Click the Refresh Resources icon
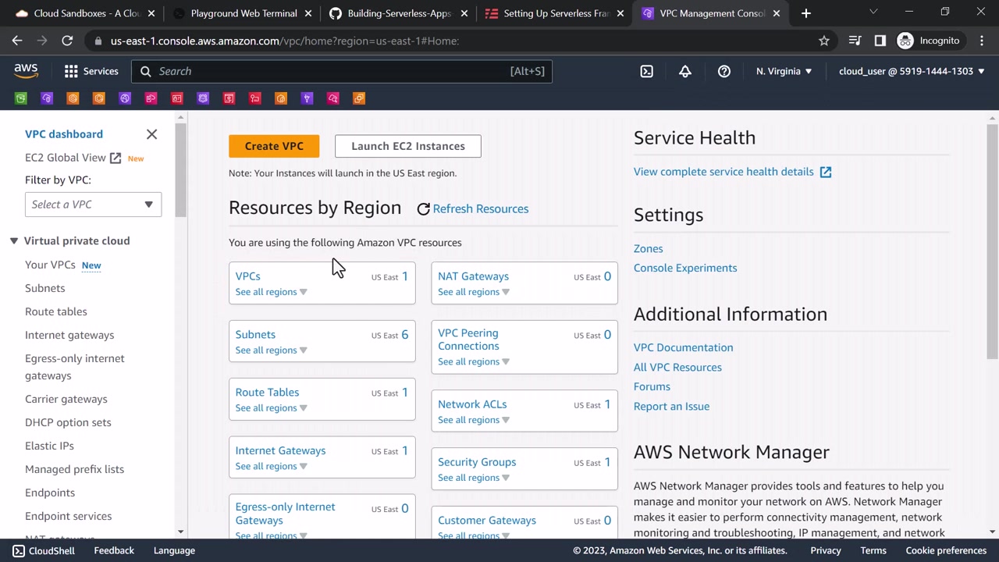999x562 pixels. coord(423,209)
